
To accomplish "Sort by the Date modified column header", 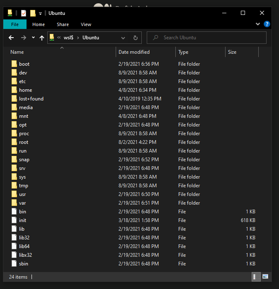I will click(134, 52).
